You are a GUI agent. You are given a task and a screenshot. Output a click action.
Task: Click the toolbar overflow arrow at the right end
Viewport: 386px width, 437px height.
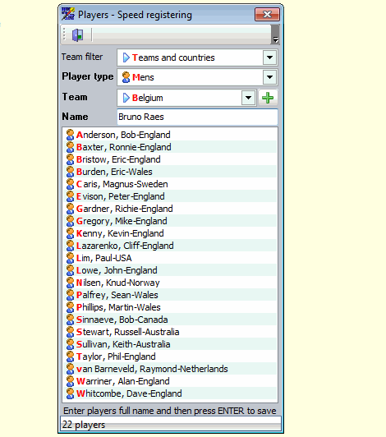pos(275,34)
